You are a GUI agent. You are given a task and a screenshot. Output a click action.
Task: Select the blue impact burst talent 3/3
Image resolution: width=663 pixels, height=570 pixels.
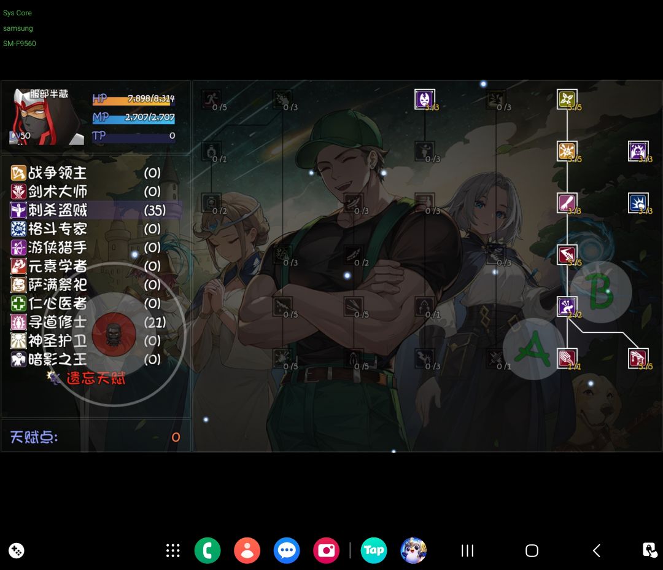click(638, 203)
